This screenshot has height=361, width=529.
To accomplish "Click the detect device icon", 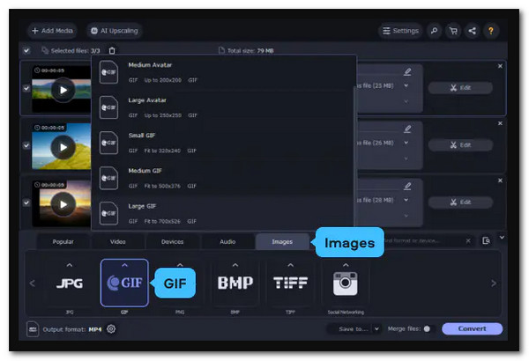I will tap(486, 240).
